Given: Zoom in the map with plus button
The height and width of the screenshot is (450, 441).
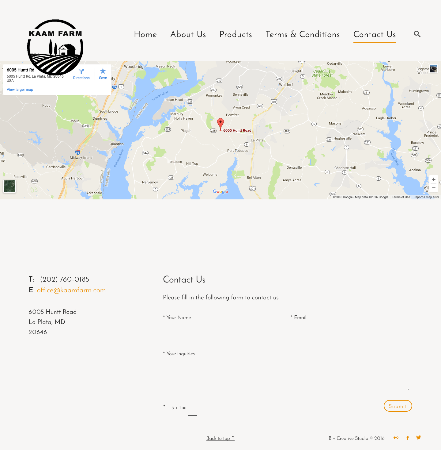Looking at the screenshot, I should pyautogui.click(x=434, y=179).
